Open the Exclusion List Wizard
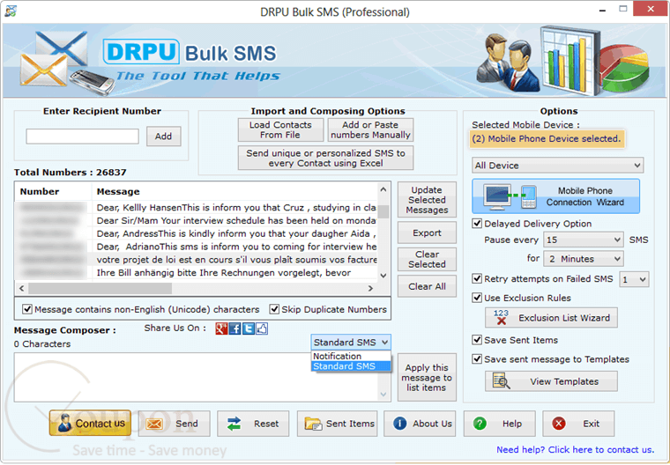This screenshot has width=670, height=465. click(551, 318)
